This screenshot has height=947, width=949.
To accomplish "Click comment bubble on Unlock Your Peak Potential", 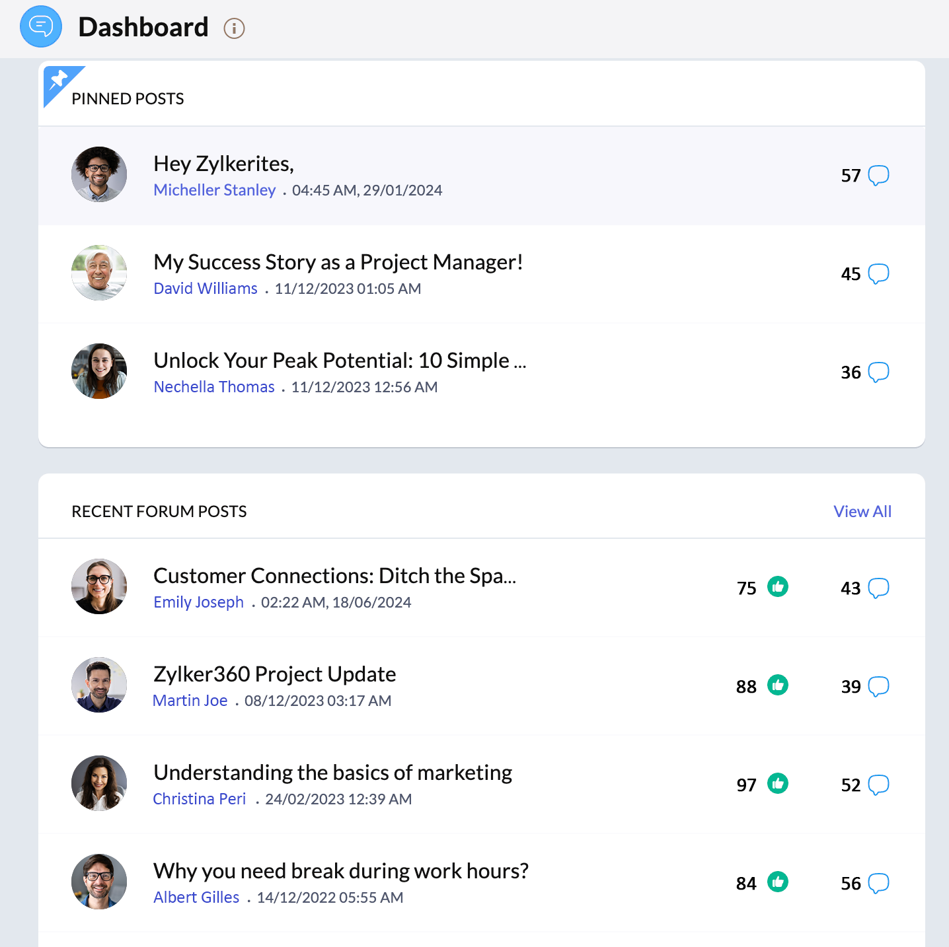I will click(x=878, y=372).
